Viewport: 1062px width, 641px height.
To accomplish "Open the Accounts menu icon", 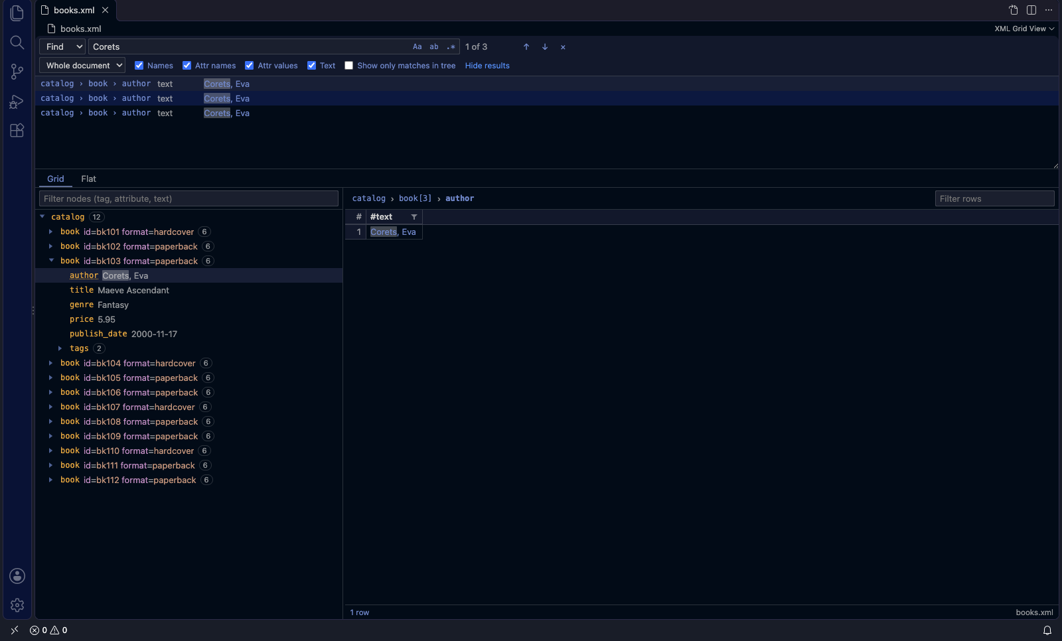I will pyautogui.click(x=17, y=576).
